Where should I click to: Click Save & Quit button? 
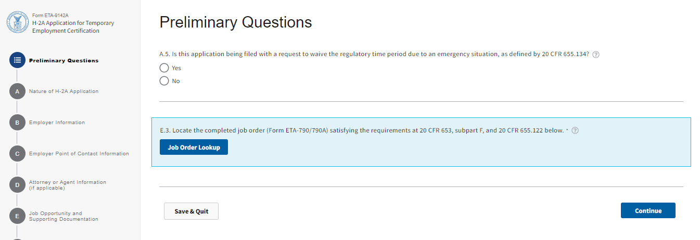point(191,211)
